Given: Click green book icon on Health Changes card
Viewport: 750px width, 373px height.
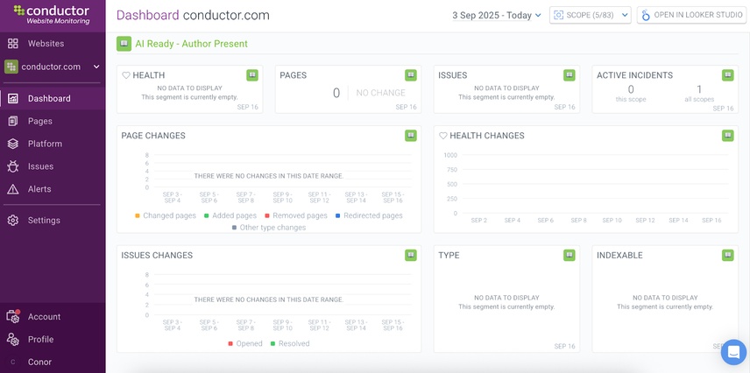Looking at the screenshot, I should click(x=727, y=136).
